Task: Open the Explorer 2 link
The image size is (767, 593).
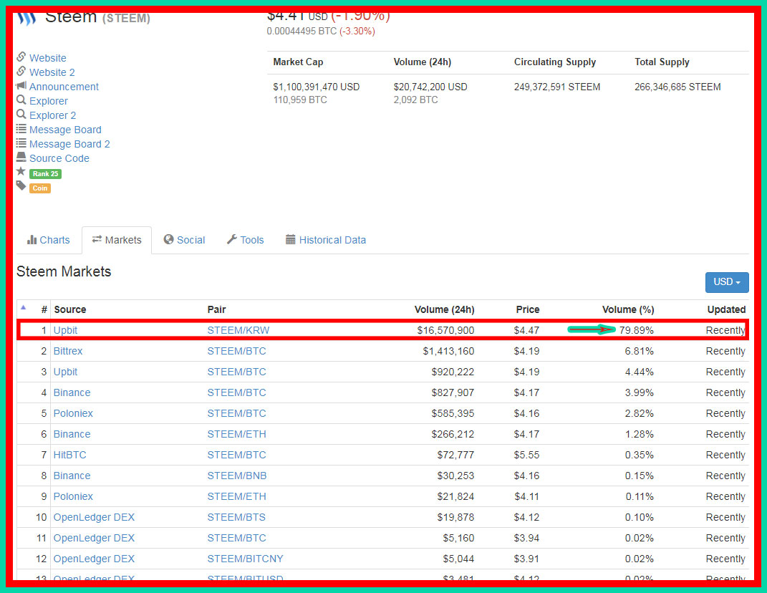Action: pyautogui.click(x=52, y=115)
